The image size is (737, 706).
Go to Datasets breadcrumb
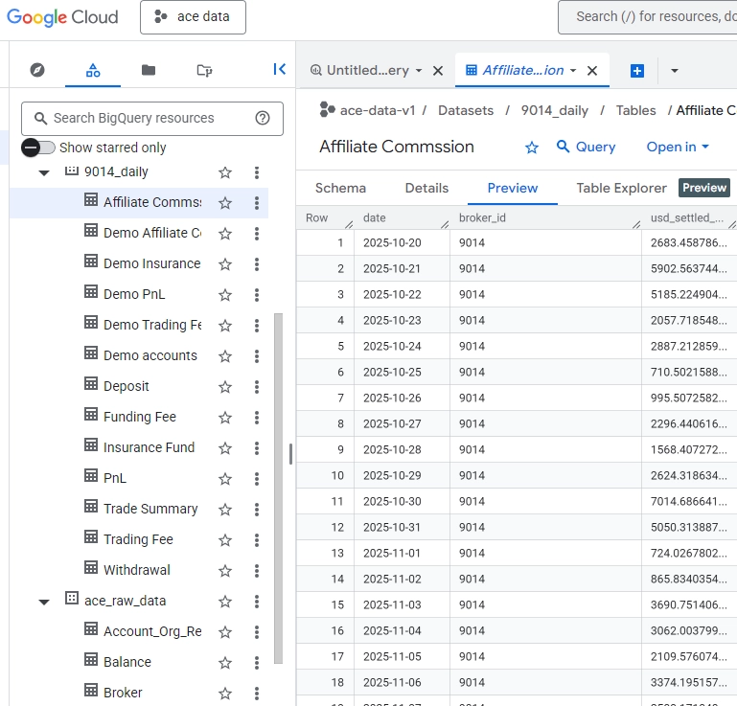pos(466,110)
